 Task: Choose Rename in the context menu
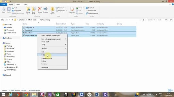click(x=52, y=64)
